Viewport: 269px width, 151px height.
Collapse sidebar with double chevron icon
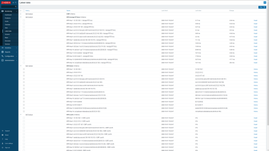pyautogui.click(x=13, y=3)
